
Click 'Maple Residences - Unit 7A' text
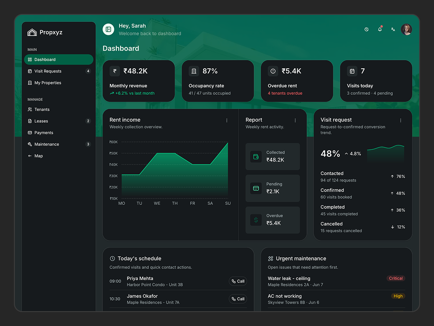pyautogui.click(x=153, y=303)
